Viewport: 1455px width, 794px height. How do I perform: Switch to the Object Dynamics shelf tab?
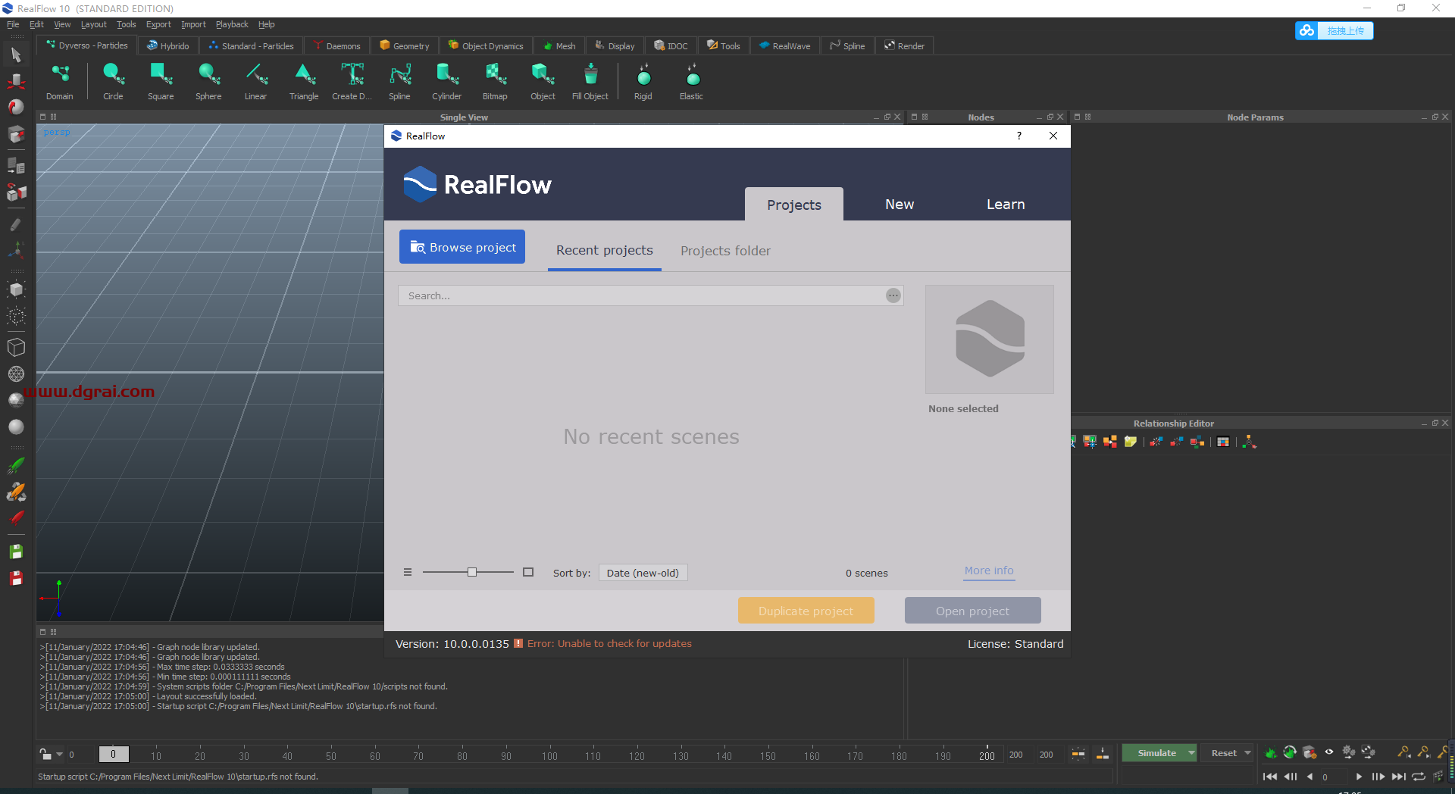point(486,45)
